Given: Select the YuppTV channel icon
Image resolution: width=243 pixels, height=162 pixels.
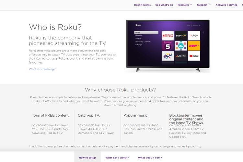Looking at the screenshot, I should click(181, 36).
